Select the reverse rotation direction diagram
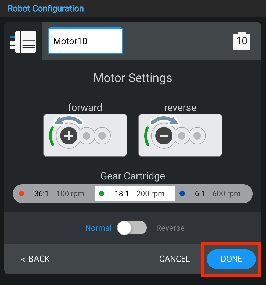Image resolution: width=266 pixels, height=285 pixels. 180,135
